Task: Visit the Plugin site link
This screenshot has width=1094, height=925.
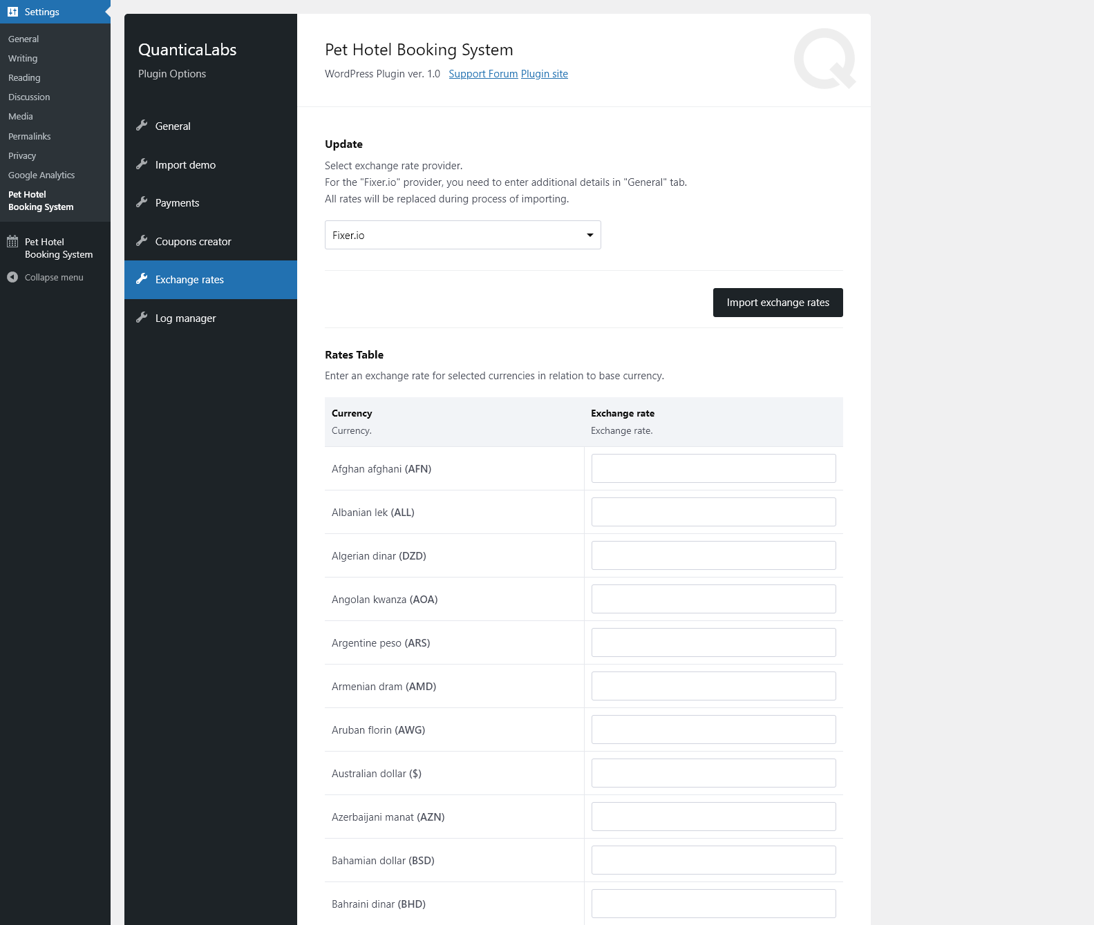Action: [545, 74]
